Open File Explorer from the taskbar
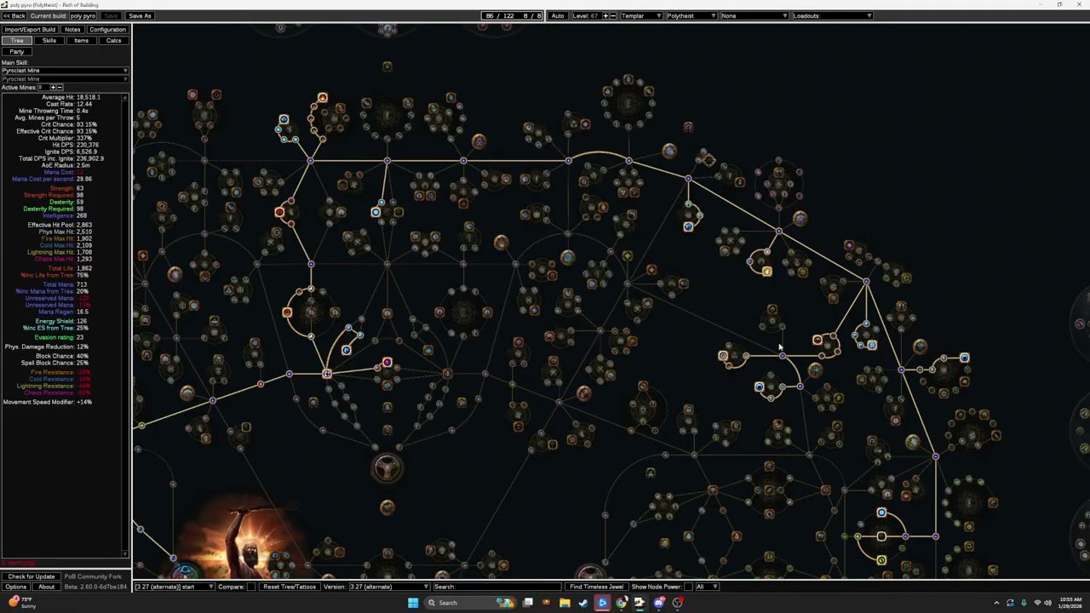Image resolution: width=1090 pixels, height=613 pixels. point(564,603)
